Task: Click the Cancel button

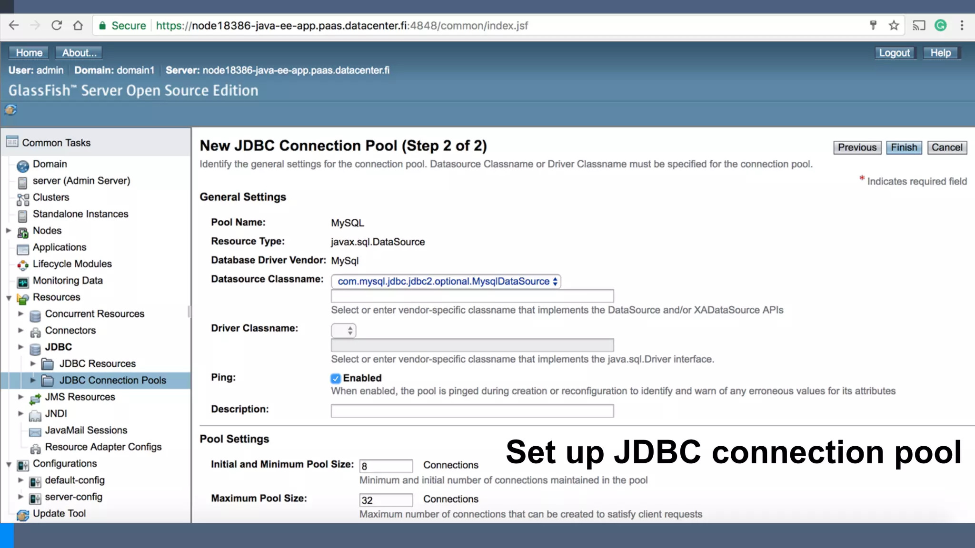Action: 947,147
